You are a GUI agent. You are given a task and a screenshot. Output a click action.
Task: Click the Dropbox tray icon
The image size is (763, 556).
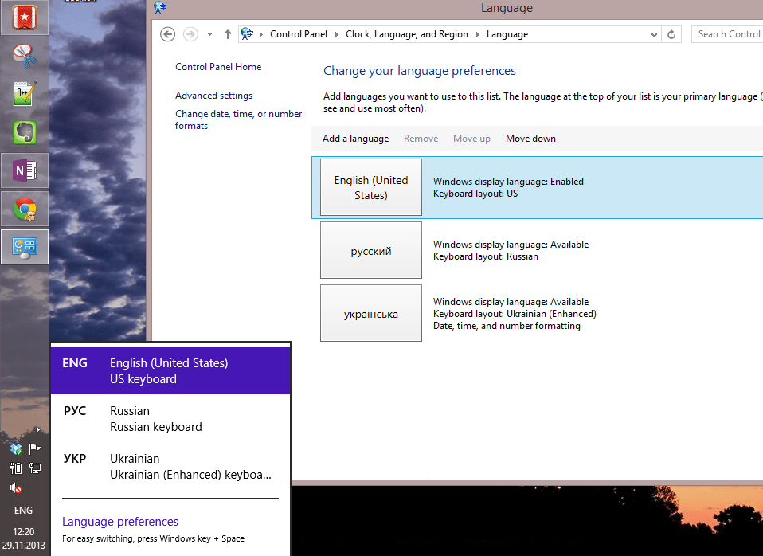click(16, 449)
